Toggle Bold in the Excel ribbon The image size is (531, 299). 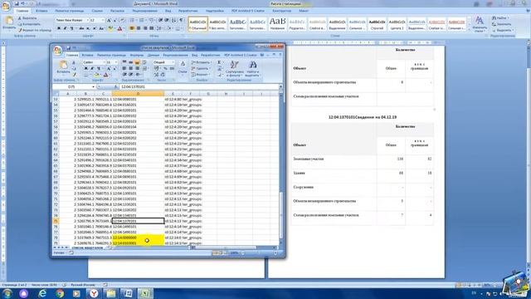[85, 68]
